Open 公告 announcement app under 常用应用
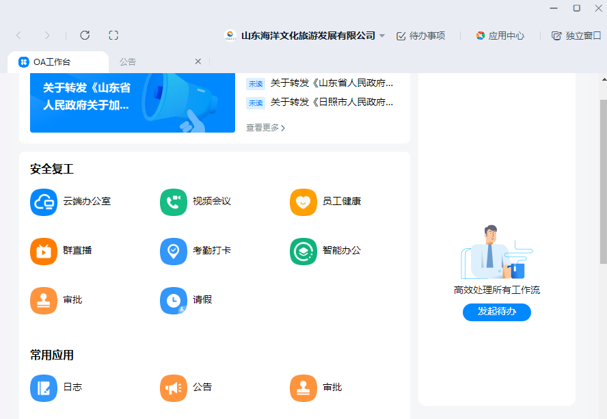This screenshot has width=607, height=419. tap(174, 388)
